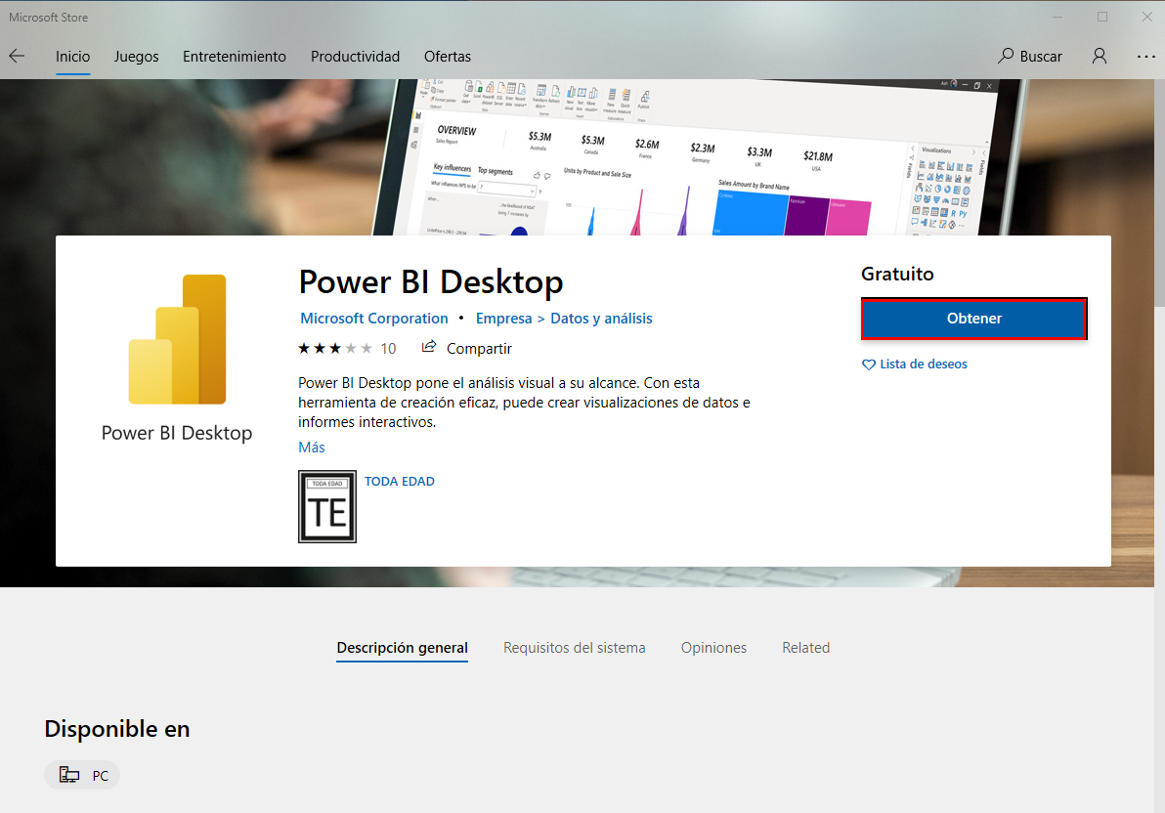Screen dimensions: 1165x813
Task: Click the PC device icon under Disponible en
Action: tap(68, 774)
